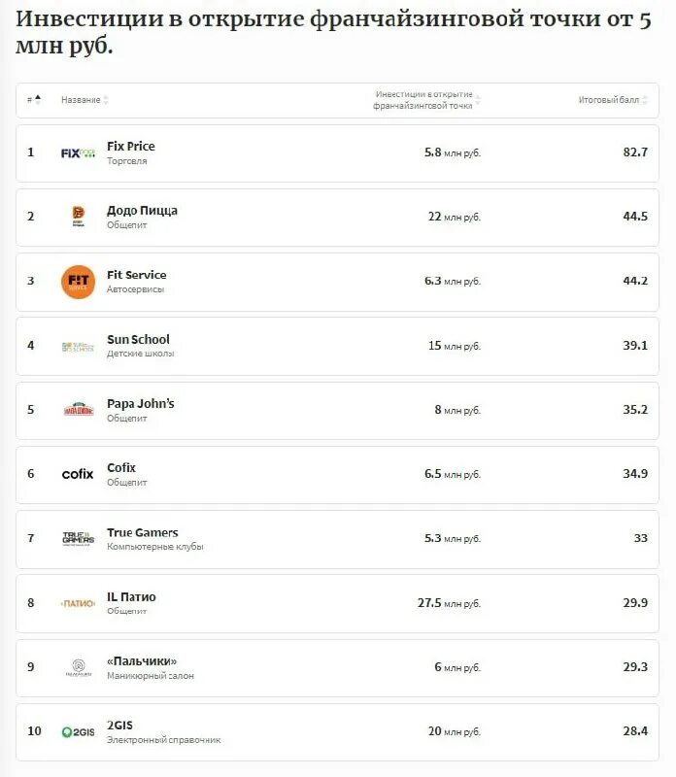
Task: Click the IL Патио logo
Action: tap(78, 603)
